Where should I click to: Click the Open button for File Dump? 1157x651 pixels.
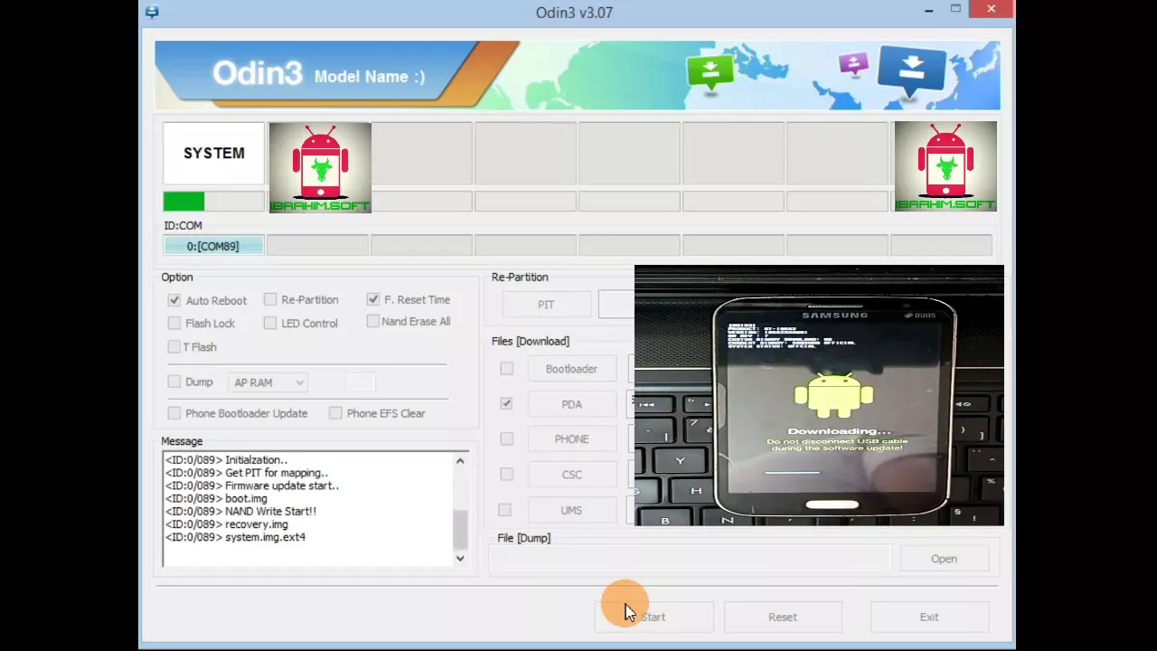click(x=944, y=559)
